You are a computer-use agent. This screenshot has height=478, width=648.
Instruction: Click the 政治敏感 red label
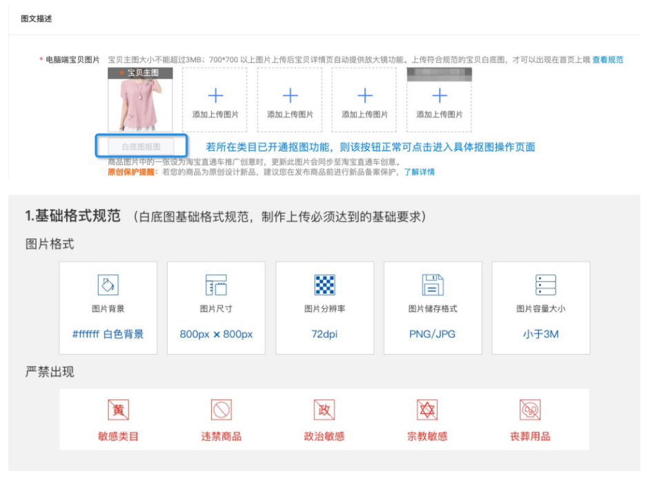(x=324, y=437)
